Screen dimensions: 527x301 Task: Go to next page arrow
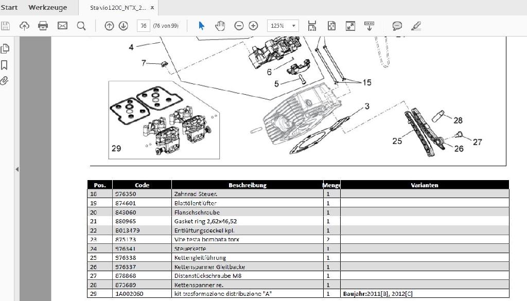pos(124,26)
